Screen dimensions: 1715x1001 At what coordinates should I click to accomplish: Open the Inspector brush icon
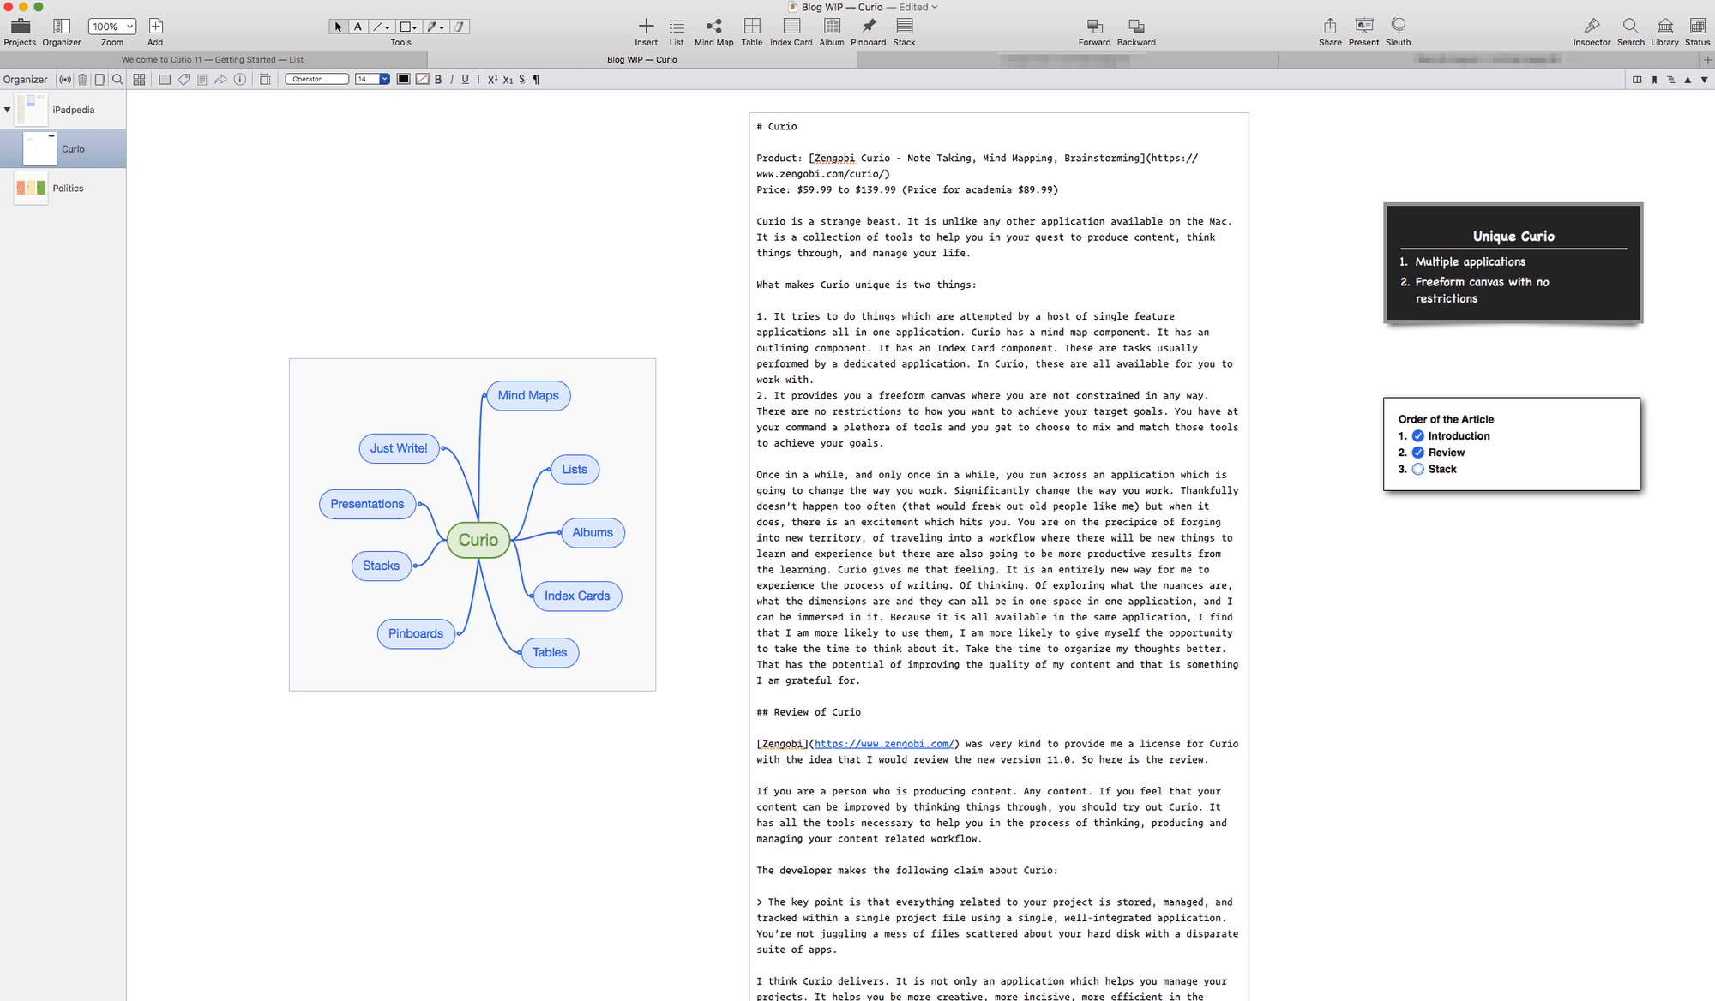1592,26
